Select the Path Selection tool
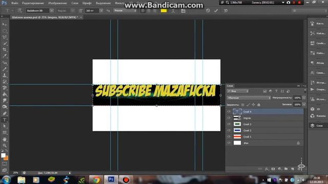This screenshot has height=184, width=328. click(5, 126)
